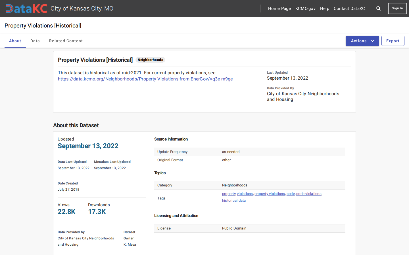Click the 'Update Frequency' row label
The height and width of the screenshot is (255, 409).
(x=172, y=152)
